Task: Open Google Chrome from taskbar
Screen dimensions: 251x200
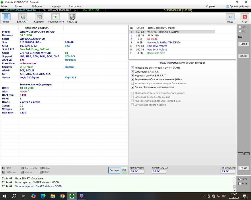Action: [62, 196]
